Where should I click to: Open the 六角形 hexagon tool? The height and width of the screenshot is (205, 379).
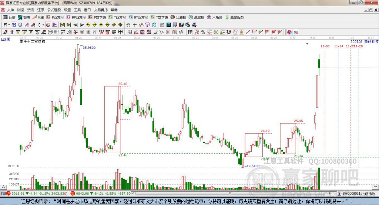pyautogui.click(x=214, y=17)
